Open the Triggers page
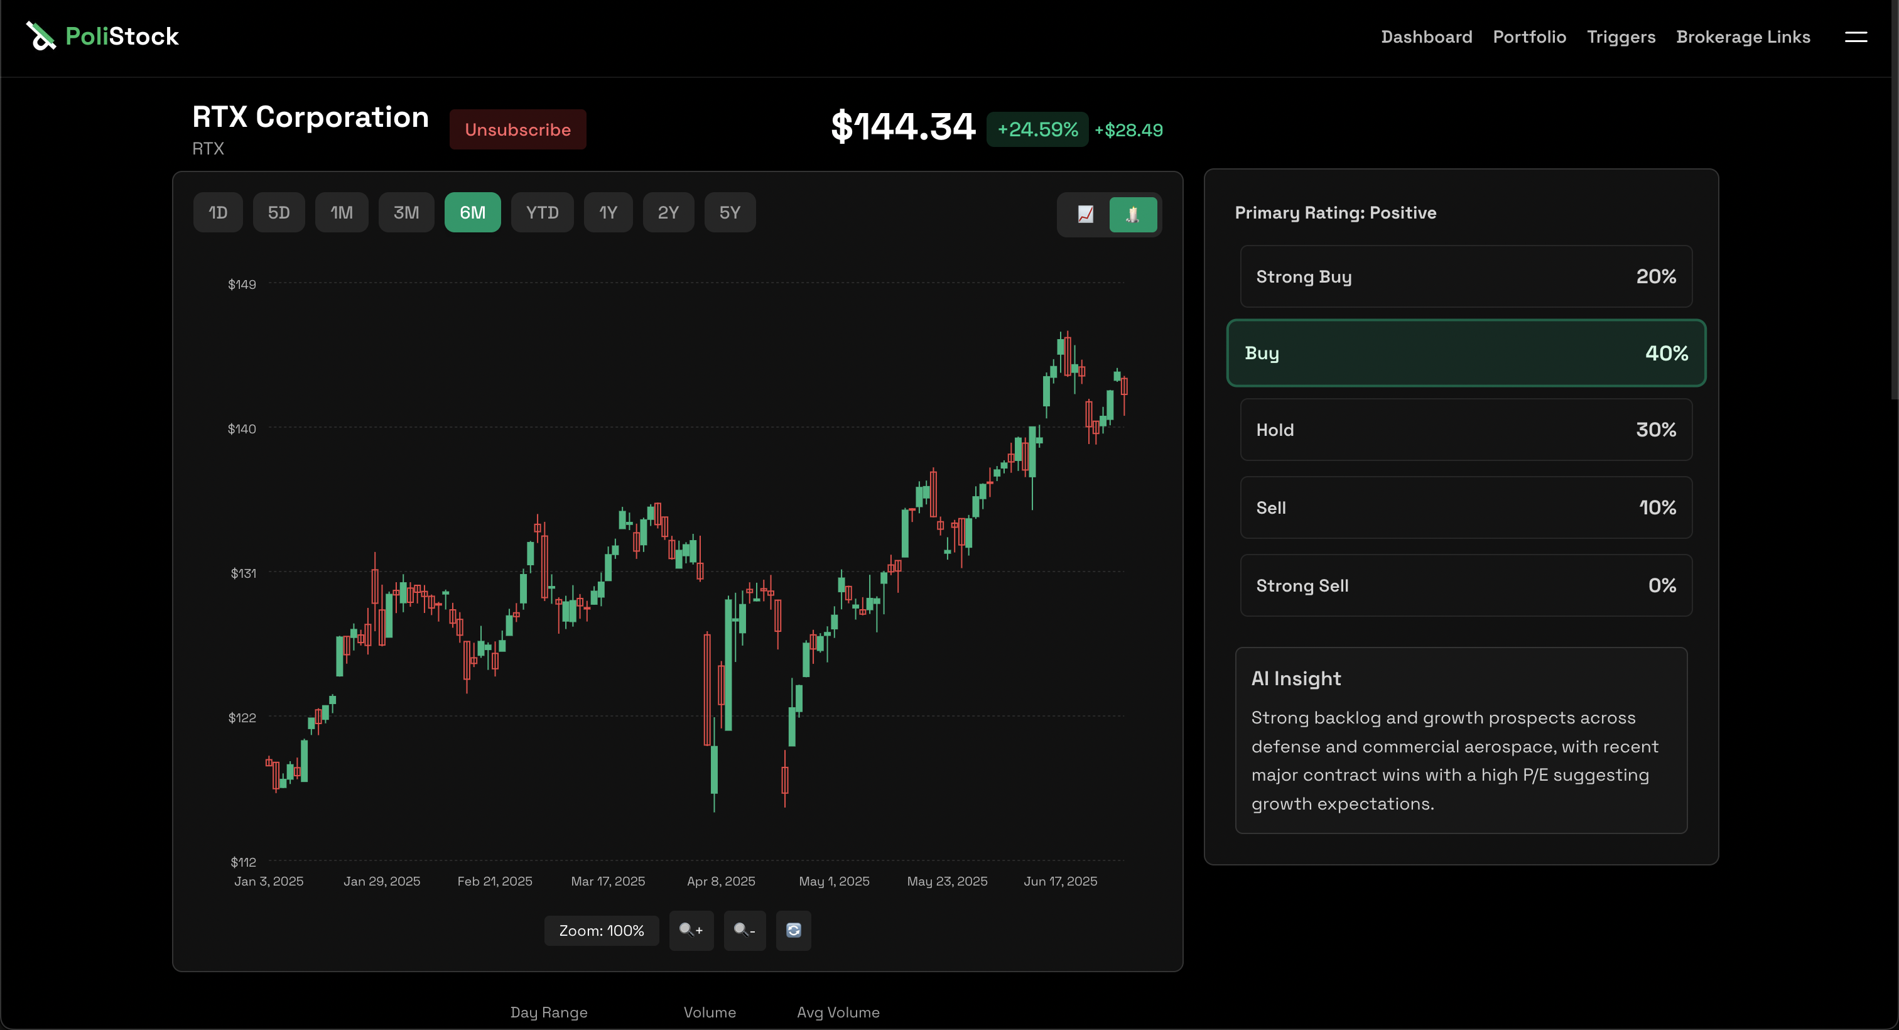 click(1620, 37)
